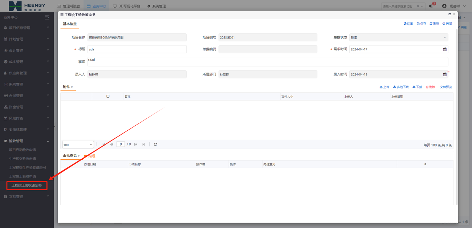Expand 成本管理 in the sidebar
Screen dimensions: 472x228
27,62
